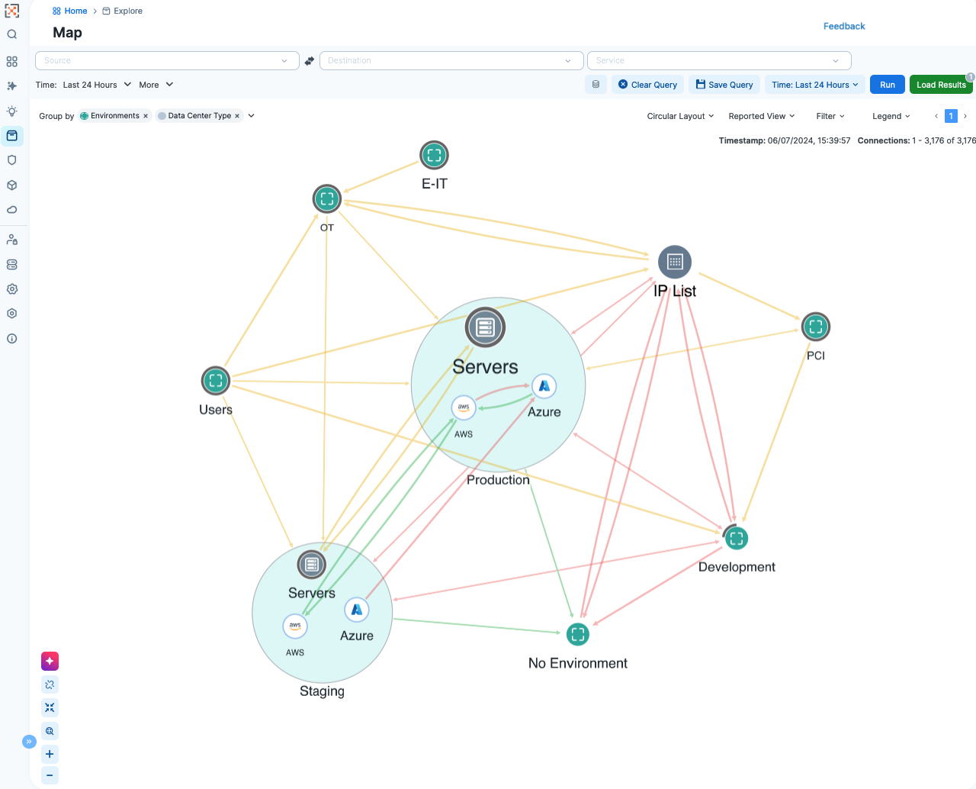Click the zoom out minus button
Viewport: 976px width, 789px height.
tap(50, 775)
